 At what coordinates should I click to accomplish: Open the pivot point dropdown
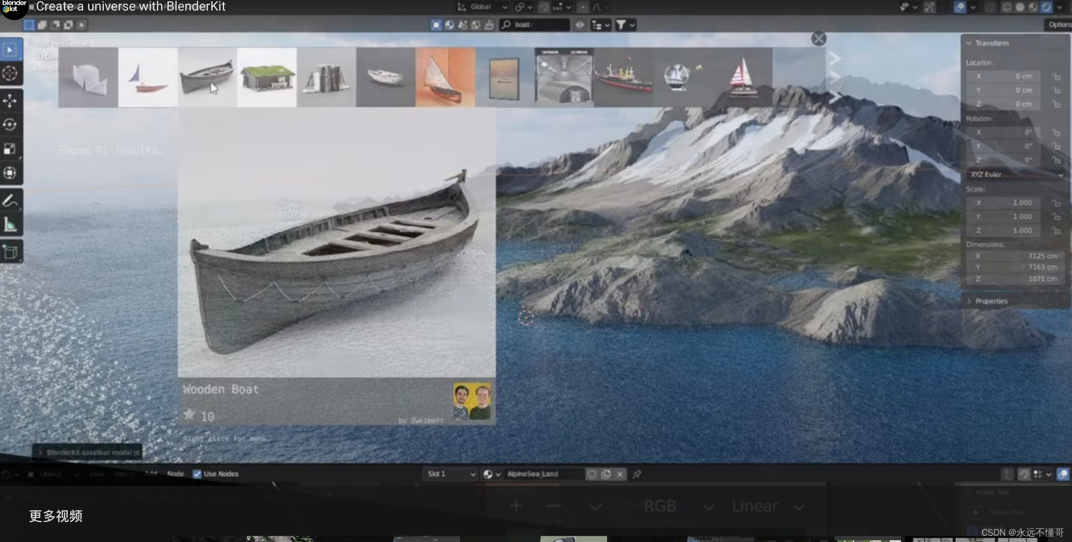(524, 7)
